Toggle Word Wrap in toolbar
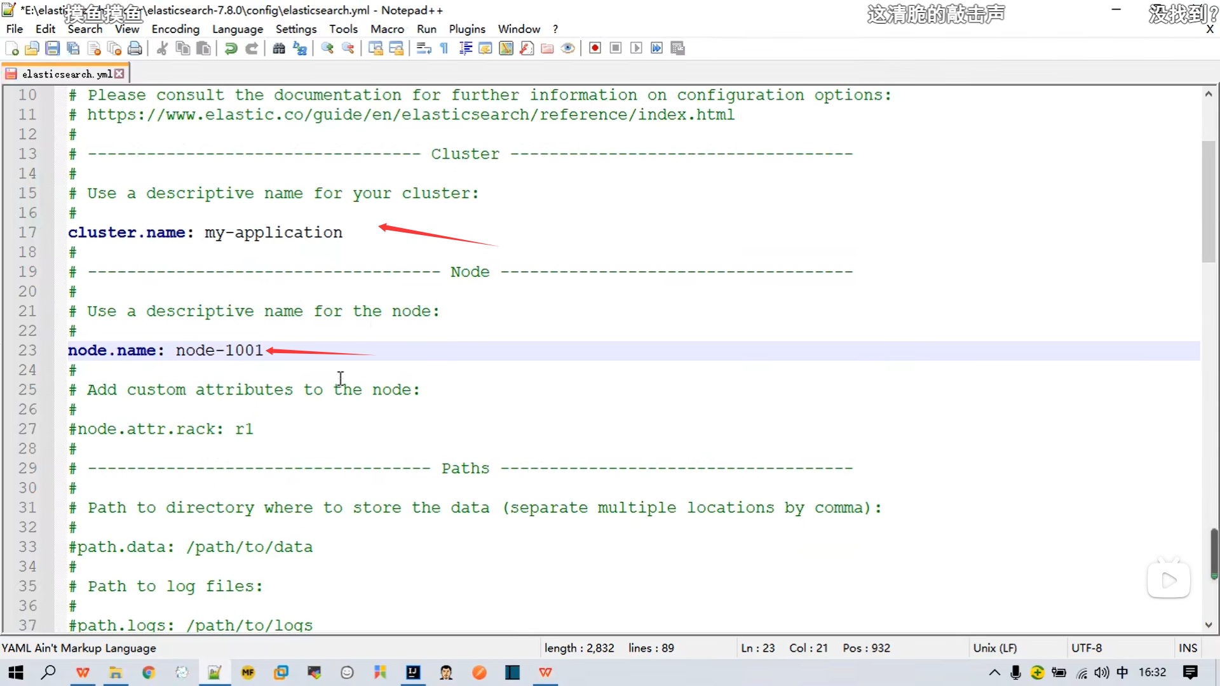 (424, 48)
